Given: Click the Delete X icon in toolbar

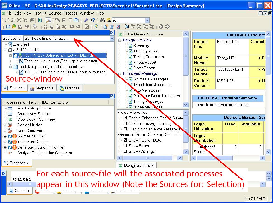Looking at the screenshot, I should [x=64, y=27].
